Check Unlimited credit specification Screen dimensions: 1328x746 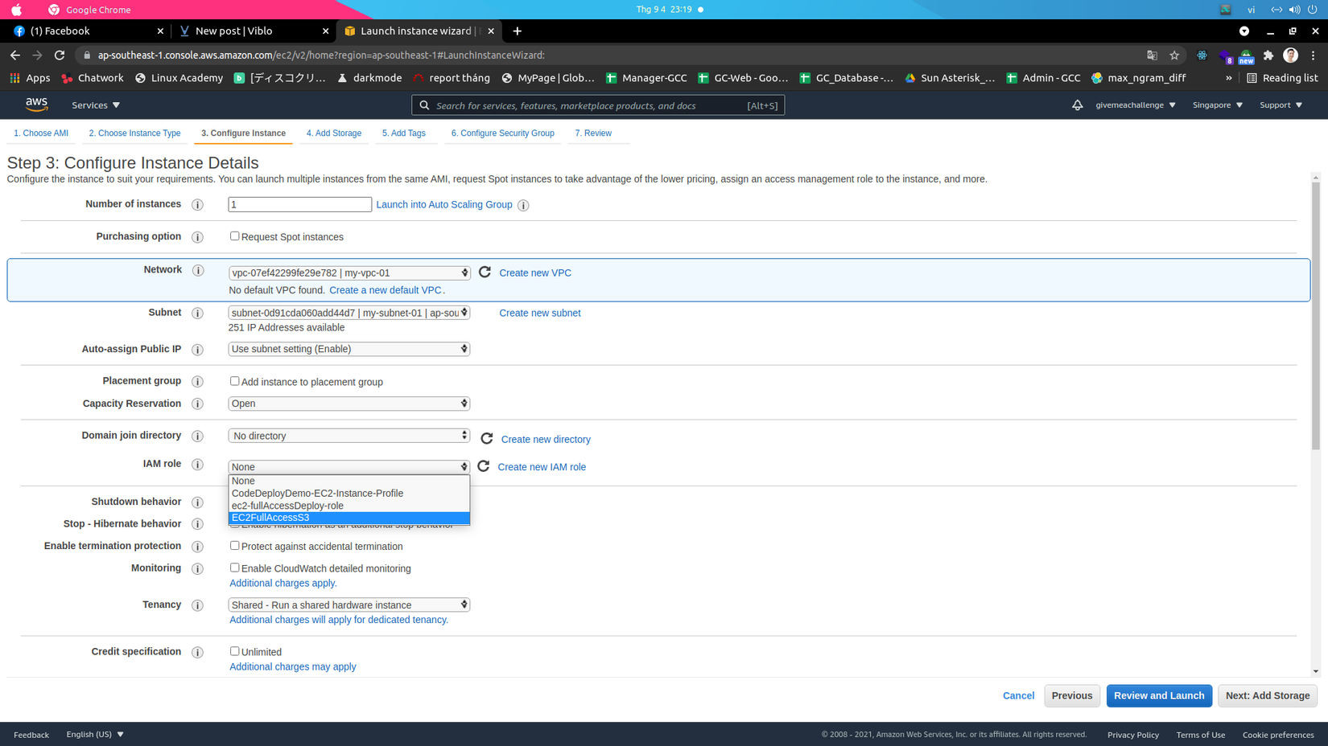point(234,651)
